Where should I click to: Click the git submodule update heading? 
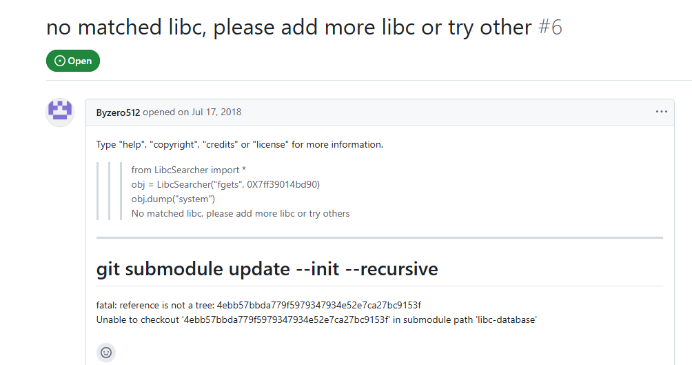click(x=267, y=268)
